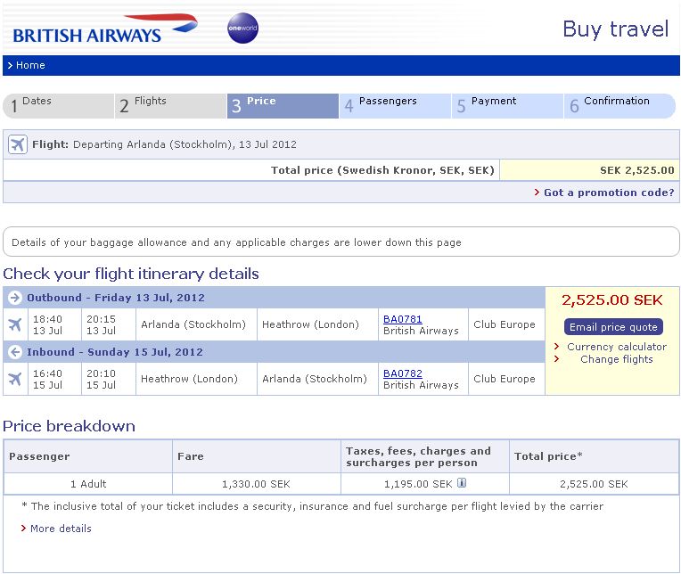Open flight BA0782 details link
Viewport: 681px width, 574px height.
click(403, 373)
